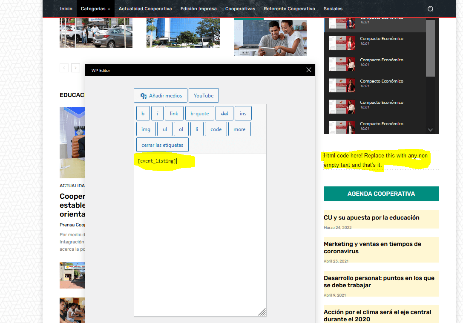The image size is (463, 323).
Task: Grab the textarea resize handle corner
Action: pyautogui.click(x=262, y=312)
